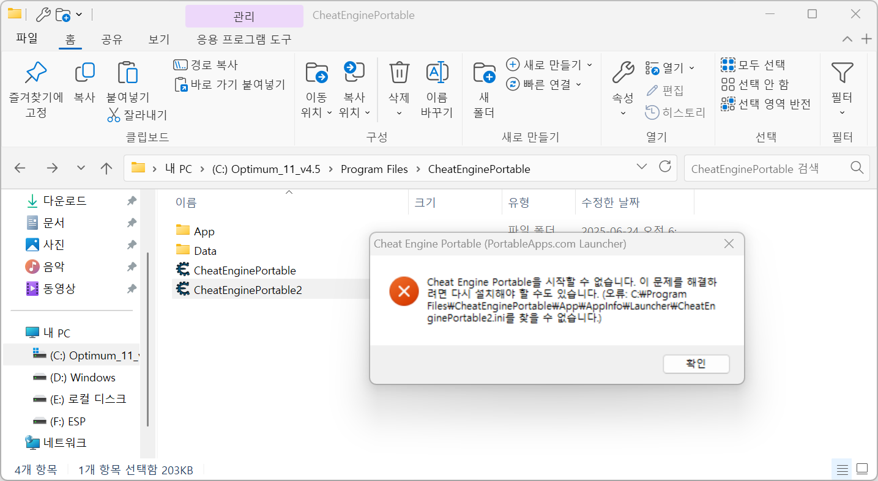878x481 pixels.
Task: Click (C:) Optimum_11_v4.5 breadcrumb
Action: (x=266, y=169)
